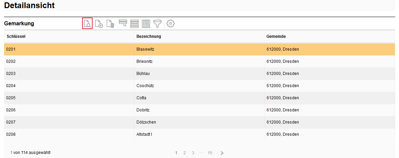Open the gear settings icon
Screen dimensions: 399x158
(x=171, y=24)
